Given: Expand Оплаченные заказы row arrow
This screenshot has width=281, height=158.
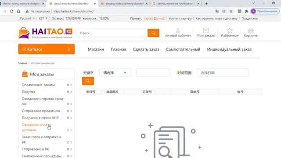Looking at the screenshot, I should tap(71, 85).
